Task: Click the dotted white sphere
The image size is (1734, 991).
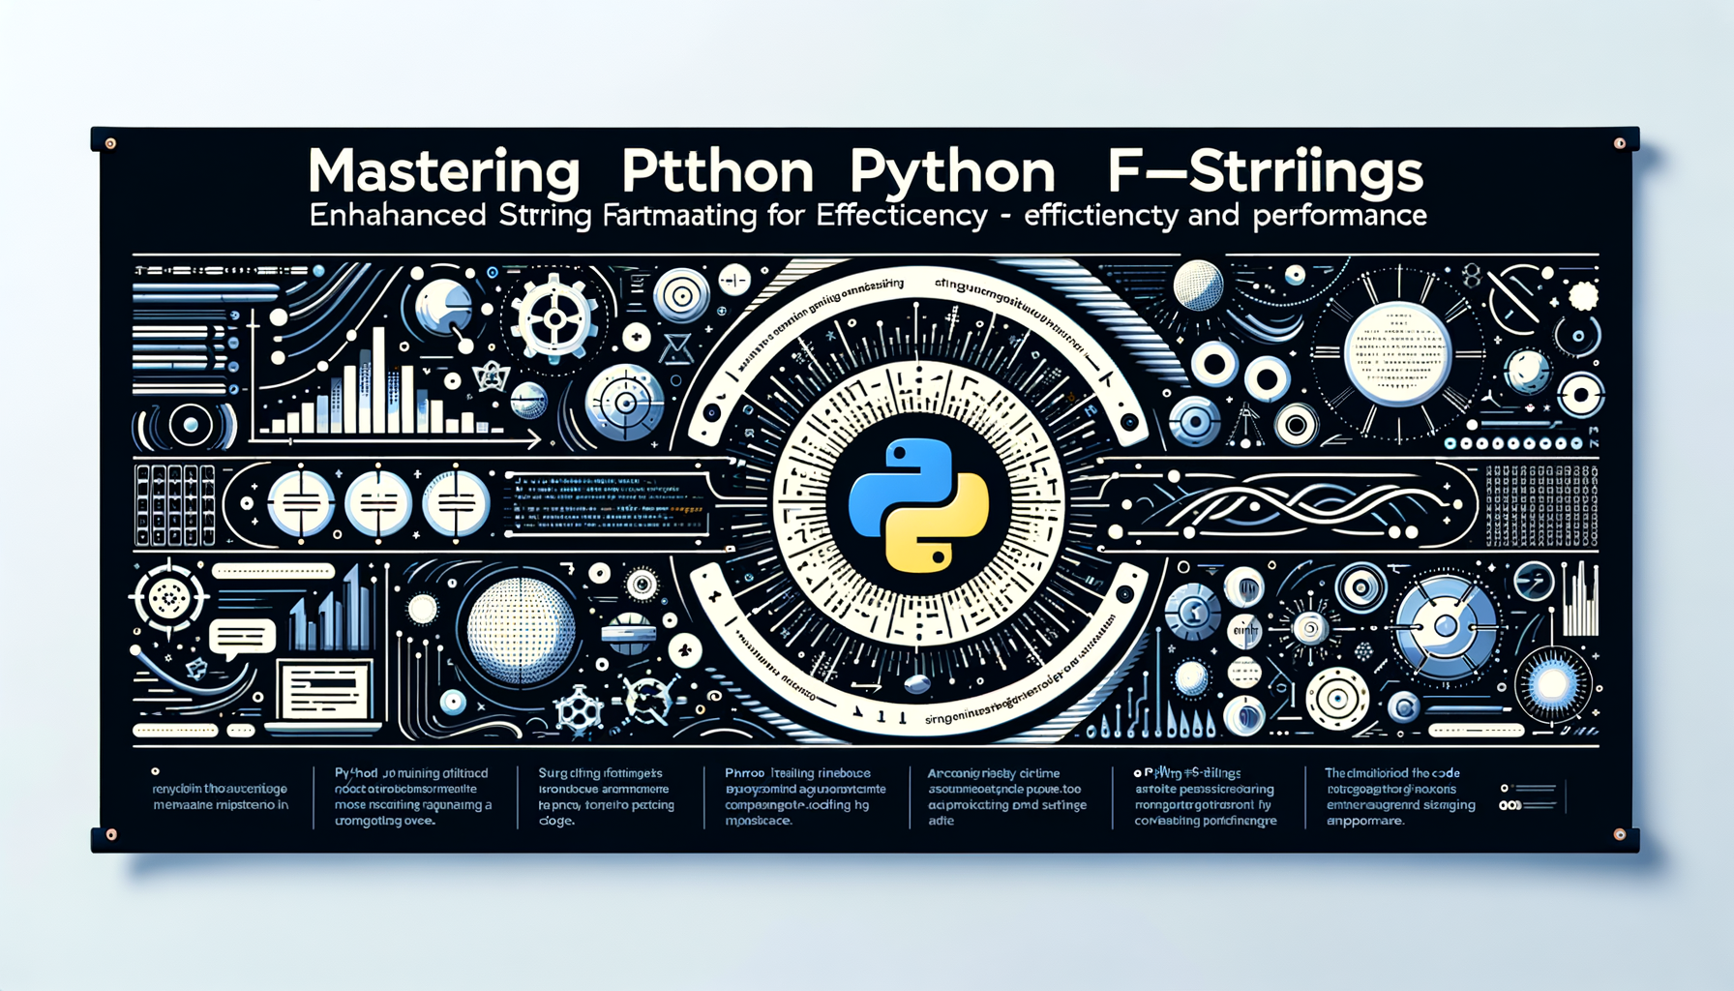Action: 521,630
